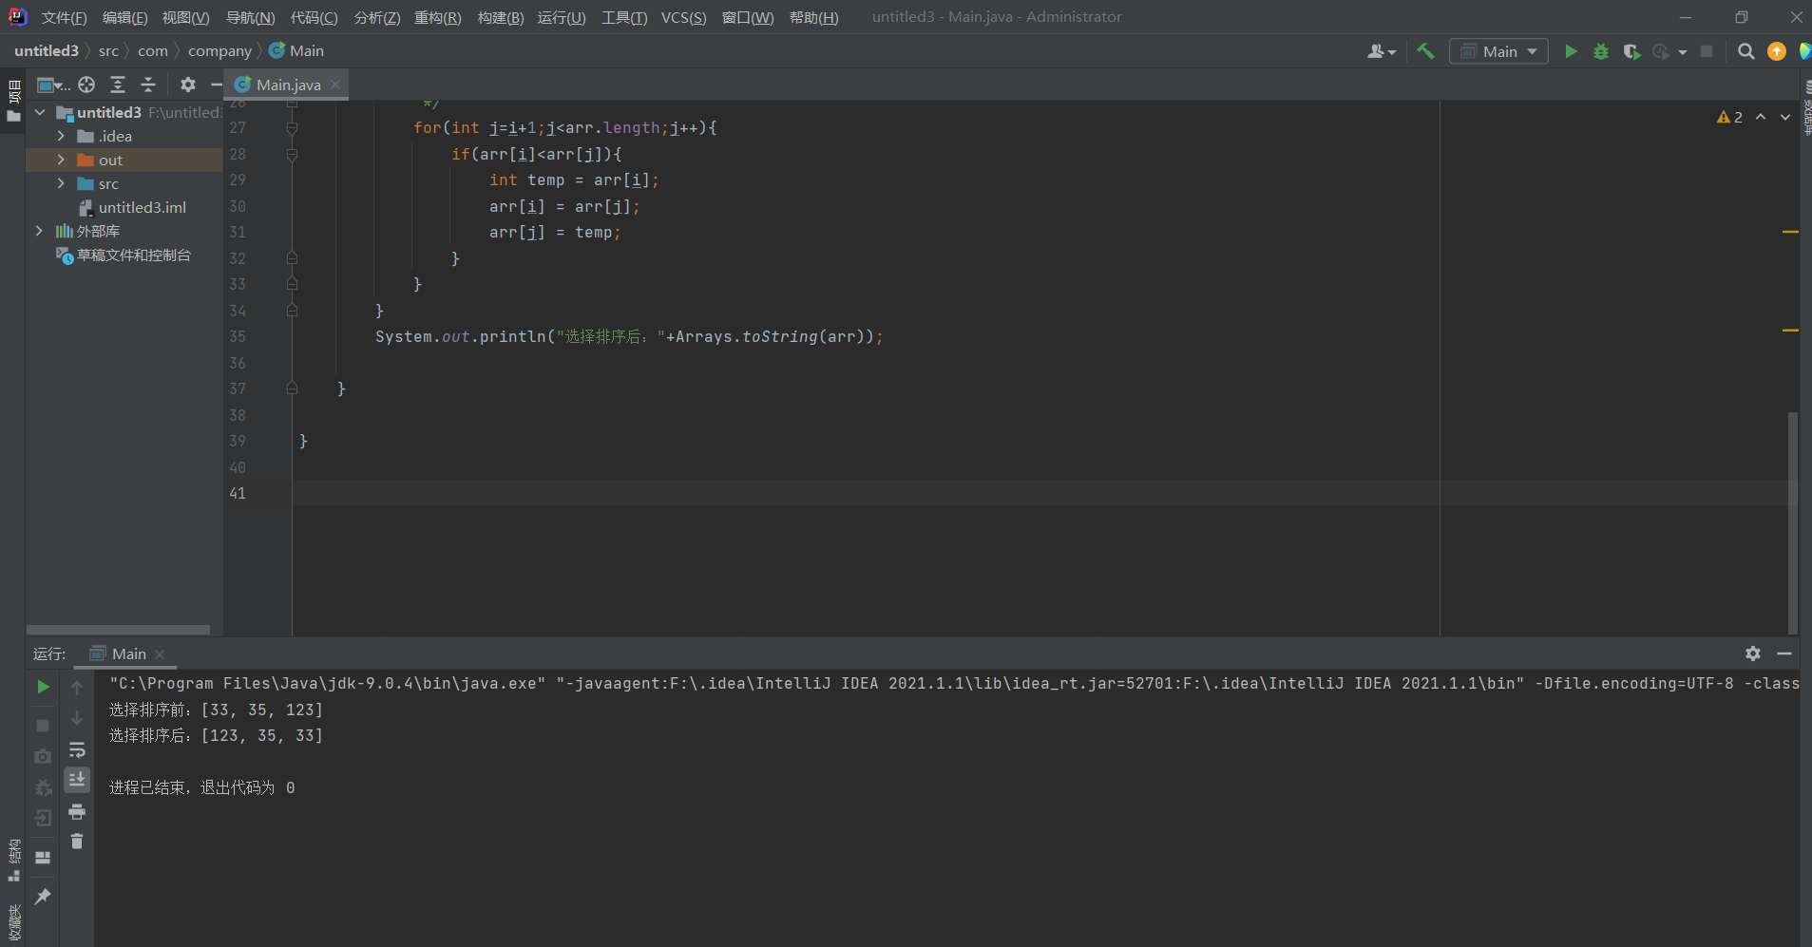Open the 视图(V) menu
Screen dimensions: 1812x947
186,17
